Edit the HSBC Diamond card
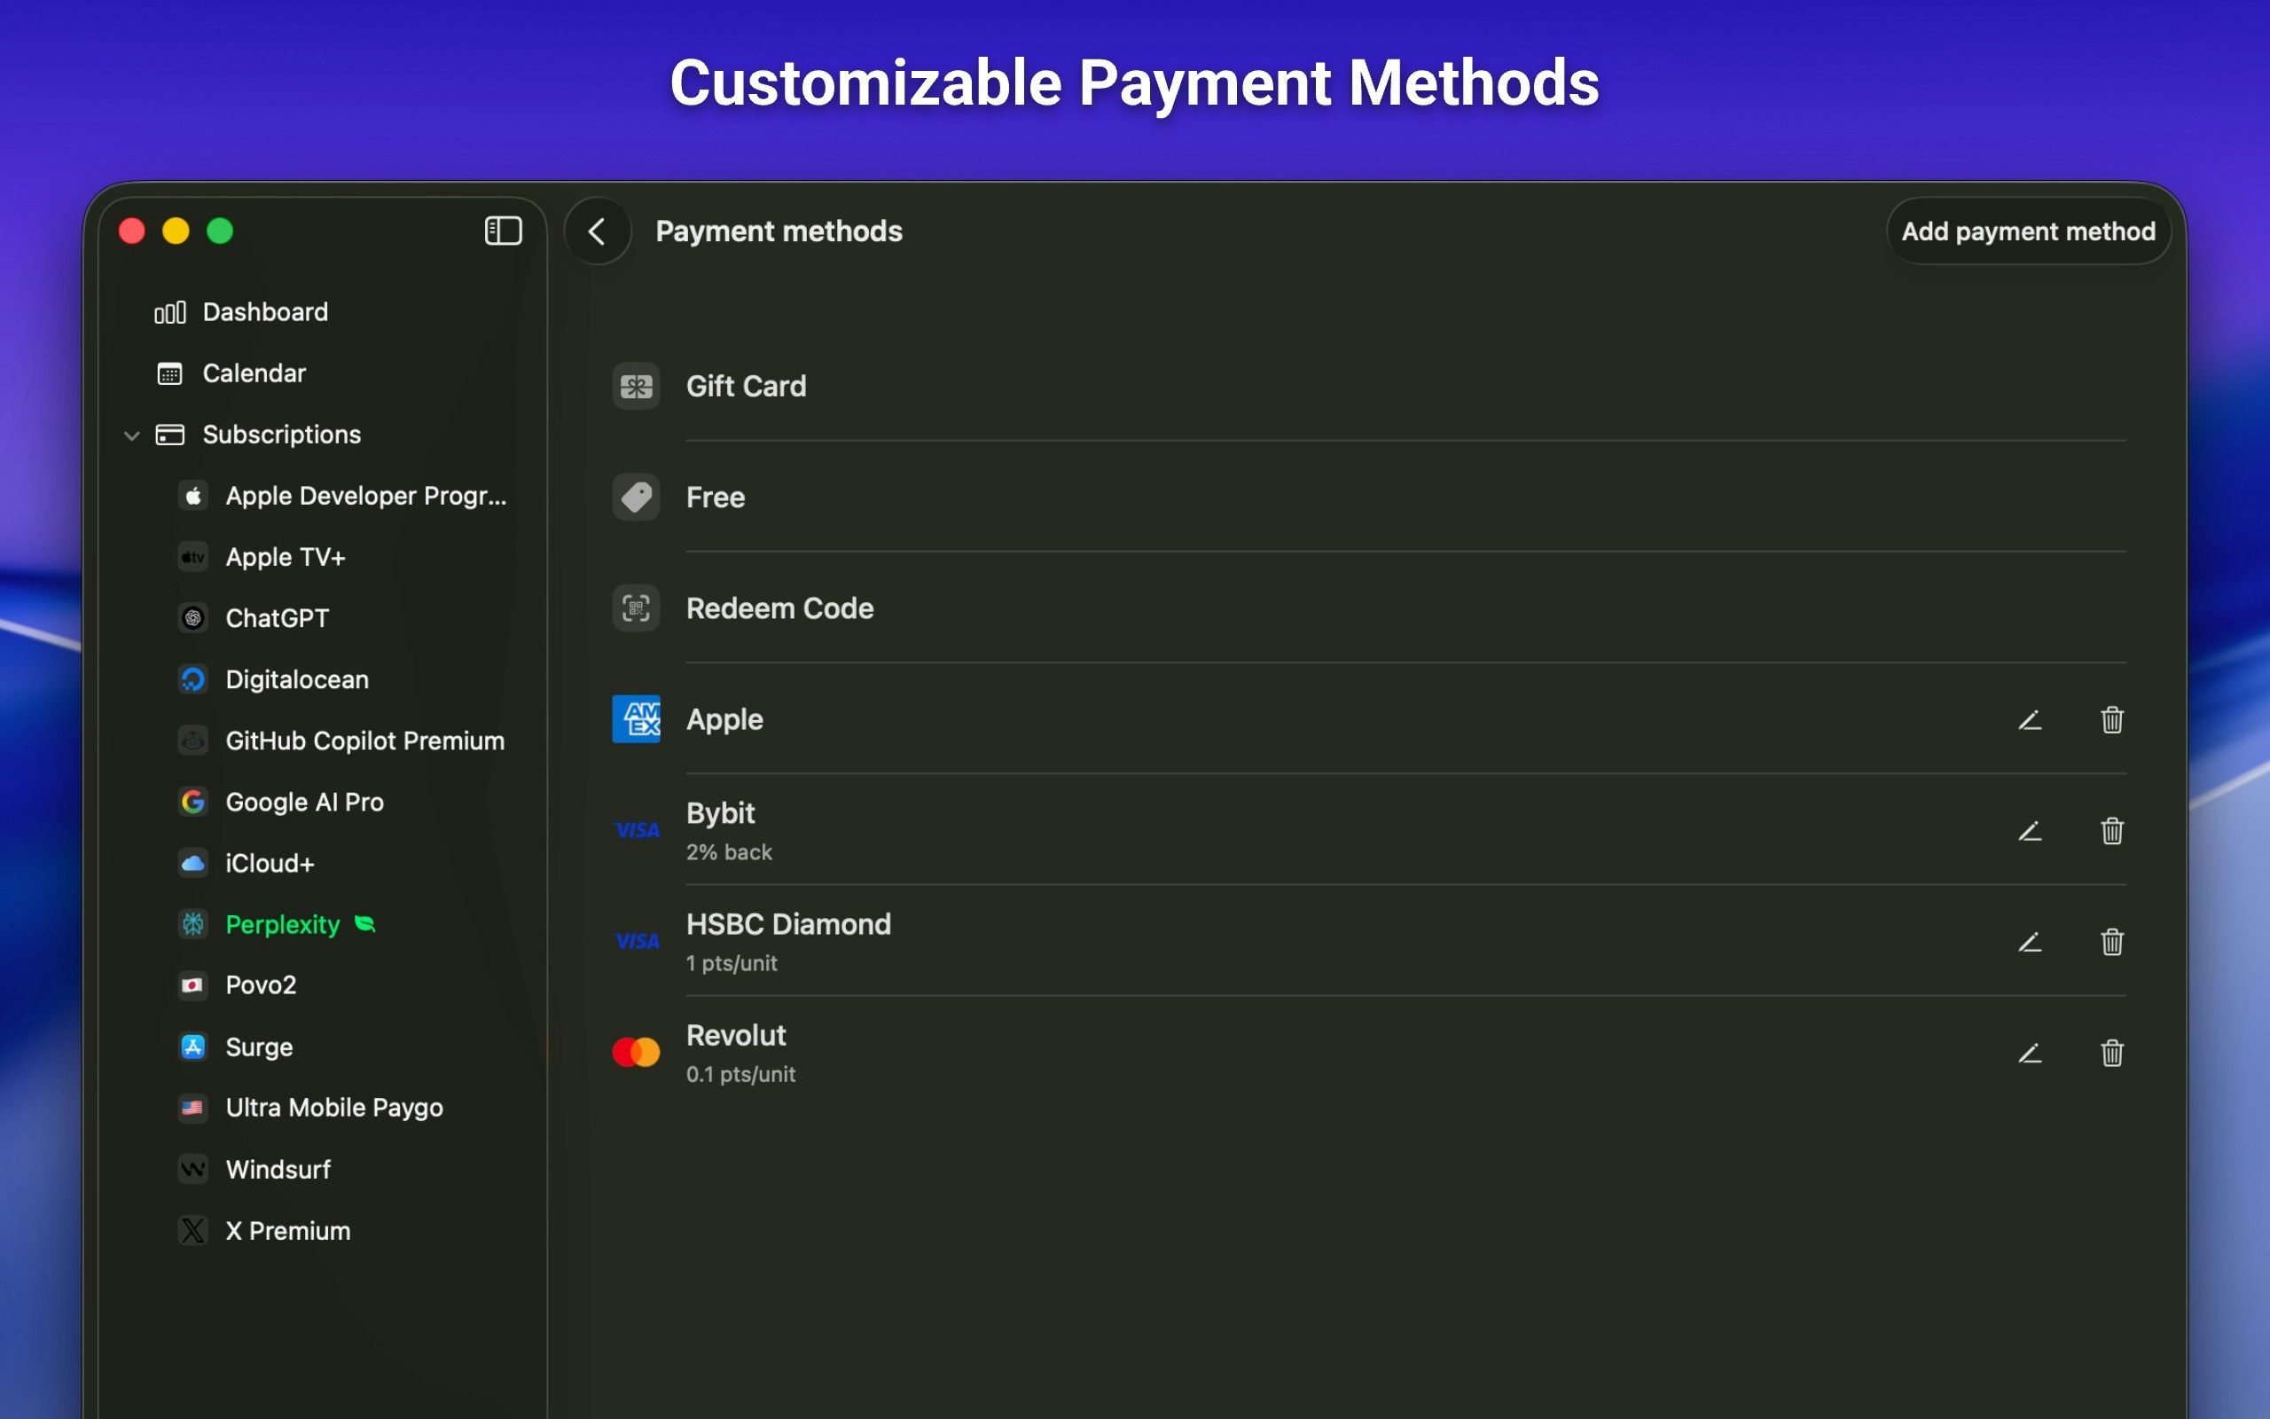 (2030, 941)
